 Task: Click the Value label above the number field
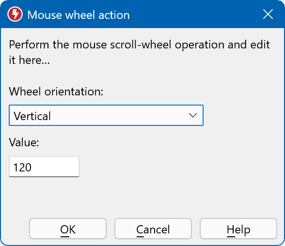click(x=24, y=142)
